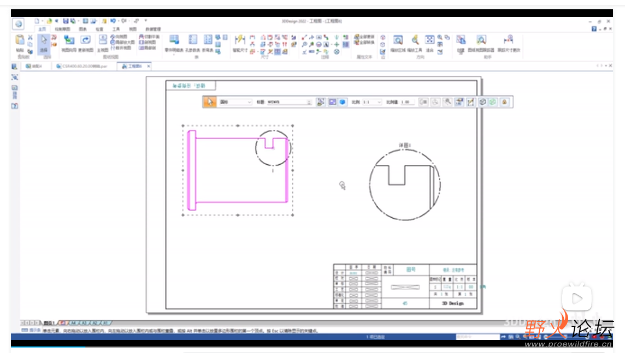
Task: Click the Cut scissors icon
Action: (x=30, y=38)
